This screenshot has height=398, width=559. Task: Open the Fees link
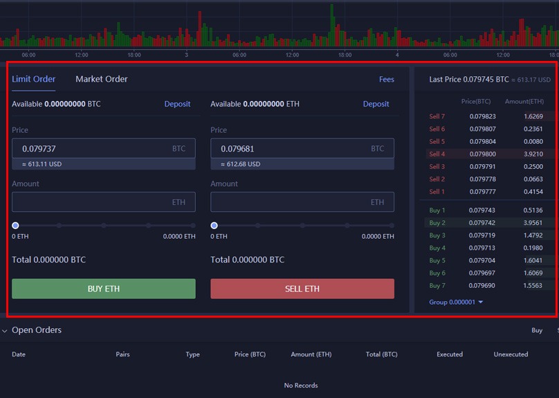pos(386,80)
